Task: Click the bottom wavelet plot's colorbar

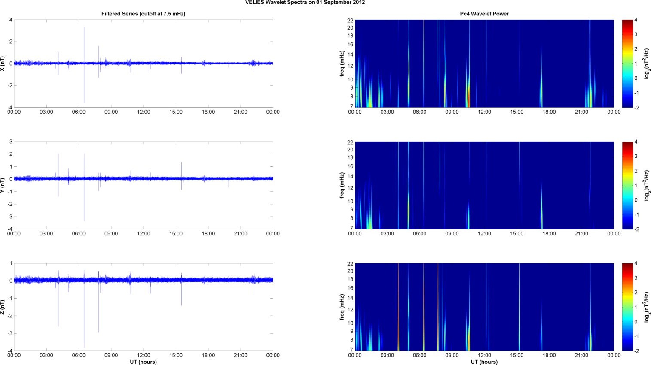Action: click(627, 307)
